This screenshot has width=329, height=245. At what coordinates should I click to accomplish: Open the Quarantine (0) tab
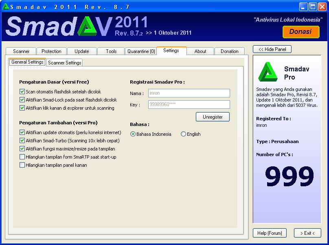(141, 51)
